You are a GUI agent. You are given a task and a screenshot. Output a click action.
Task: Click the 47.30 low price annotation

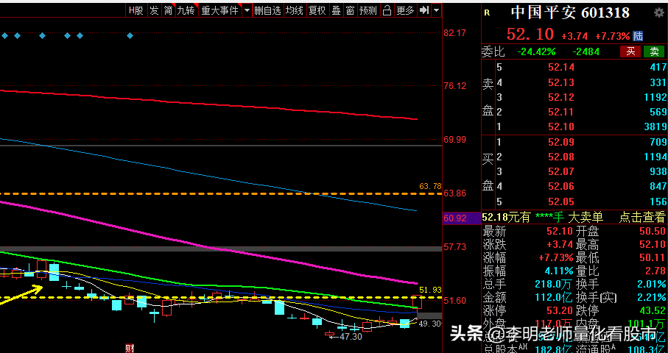click(x=352, y=336)
